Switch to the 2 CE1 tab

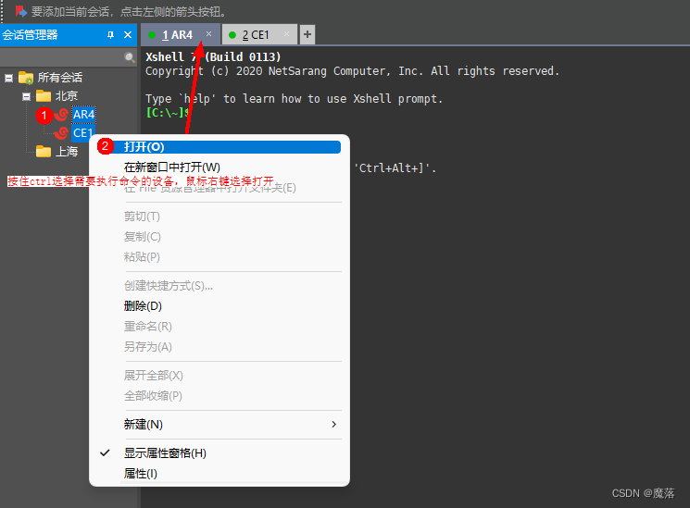(256, 35)
